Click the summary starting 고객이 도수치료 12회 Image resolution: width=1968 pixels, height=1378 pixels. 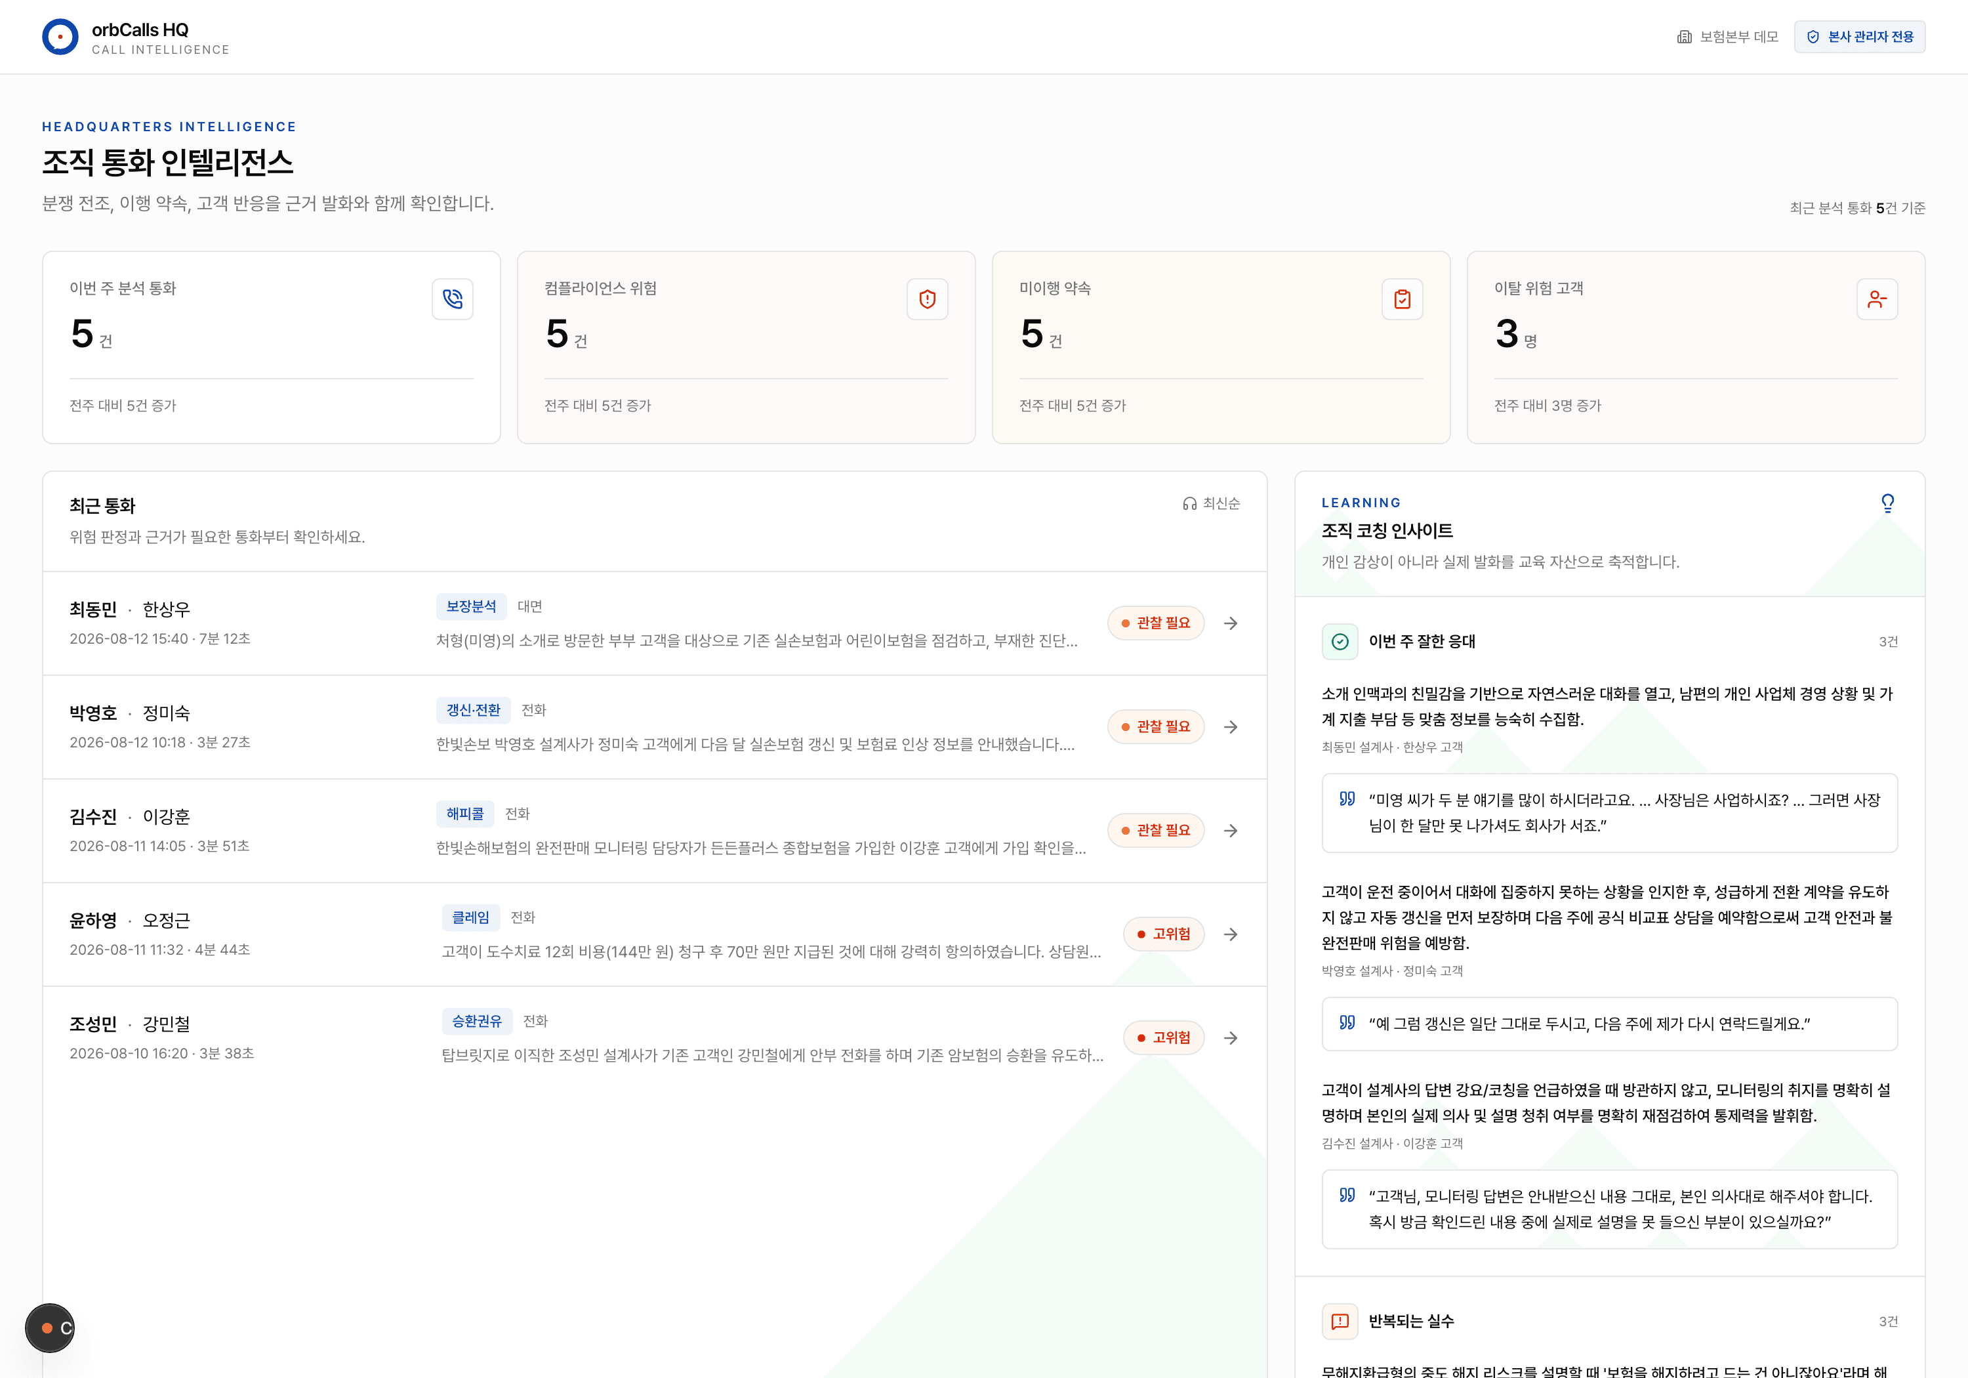[x=771, y=952]
